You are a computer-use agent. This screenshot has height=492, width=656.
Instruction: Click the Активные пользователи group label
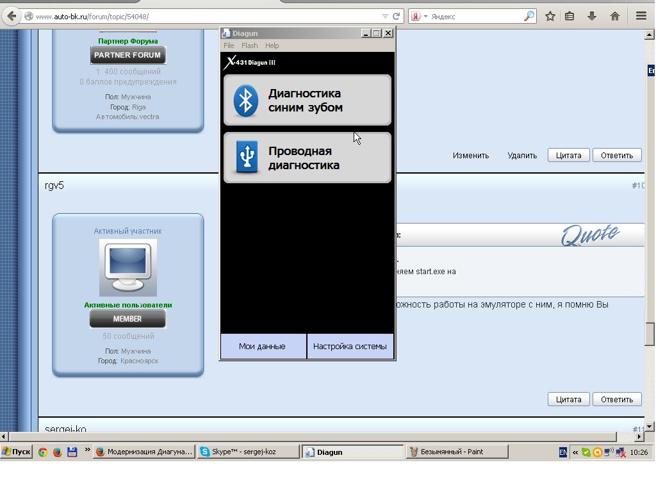click(128, 305)
